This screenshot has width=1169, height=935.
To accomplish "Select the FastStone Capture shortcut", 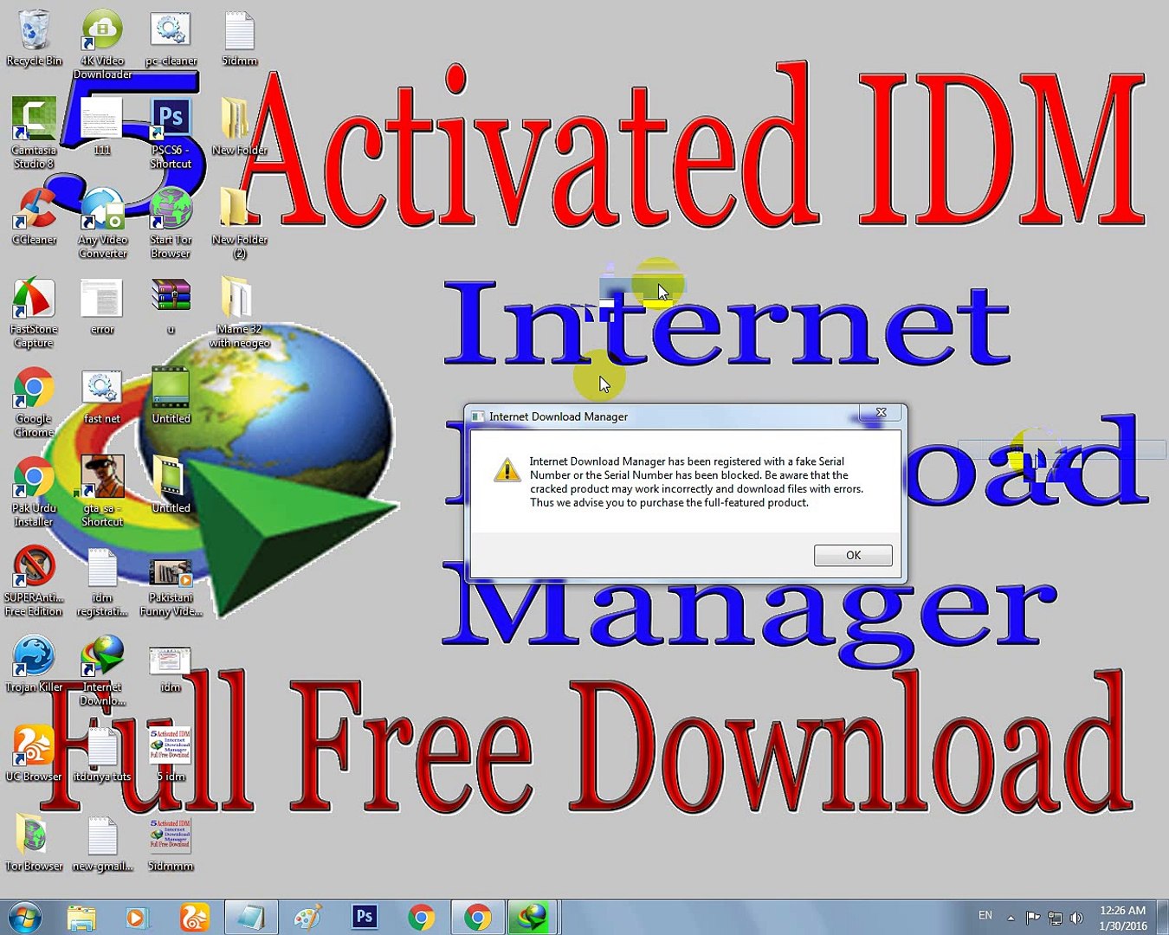I will (x=34, y=313).
